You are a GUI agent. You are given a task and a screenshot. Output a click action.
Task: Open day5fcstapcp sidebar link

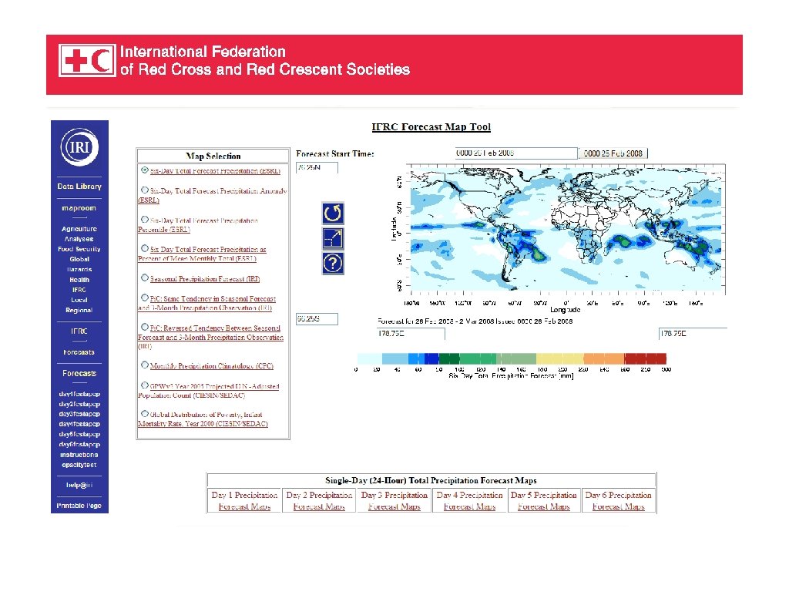(x=79, y=435)
